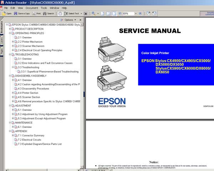The height and width of the screenshot is (171, 214).
Task: Open the Tools menu
Action: 44,8
